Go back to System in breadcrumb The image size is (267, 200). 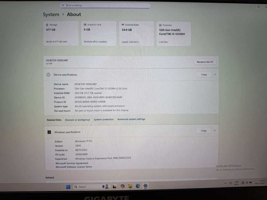51,15
